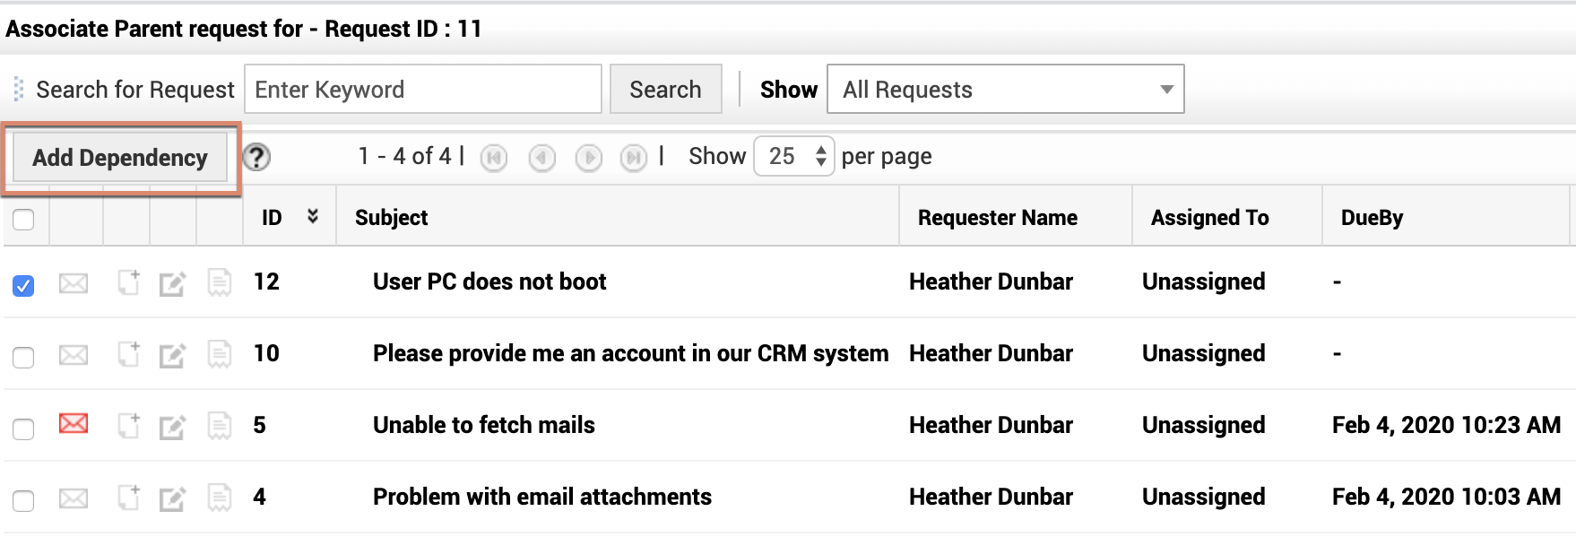
Task: Click the Enter Keyword search field
Action: pyautogui.click(x=422, y=89)
